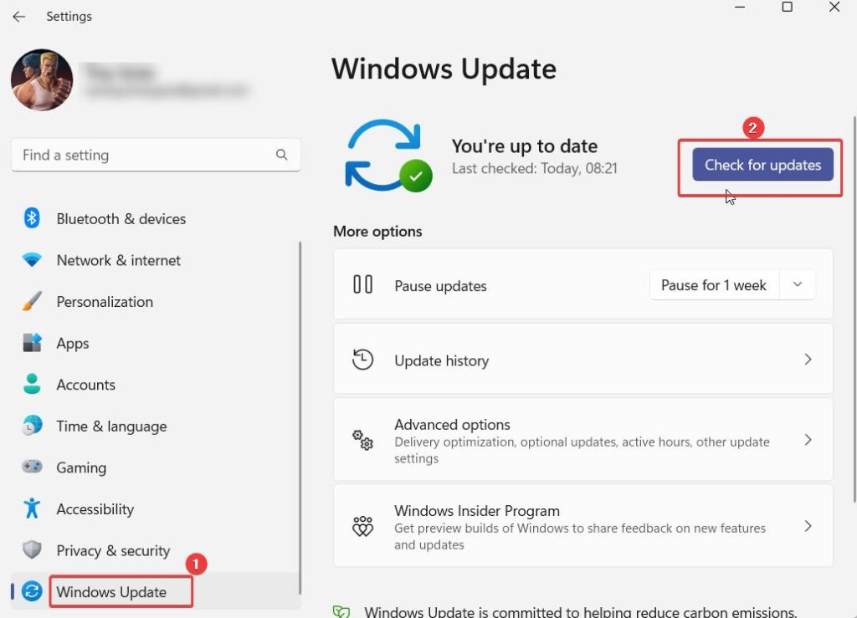Screen dimensions: 857x618
Task: Minimize the Settings window
Action: (x=740, y=7)
